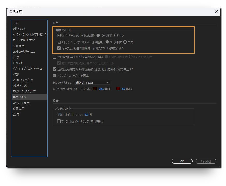The image size is (226, 186).
Task: Go to オーディオハードウェア settings
Action: click(29, 40)
